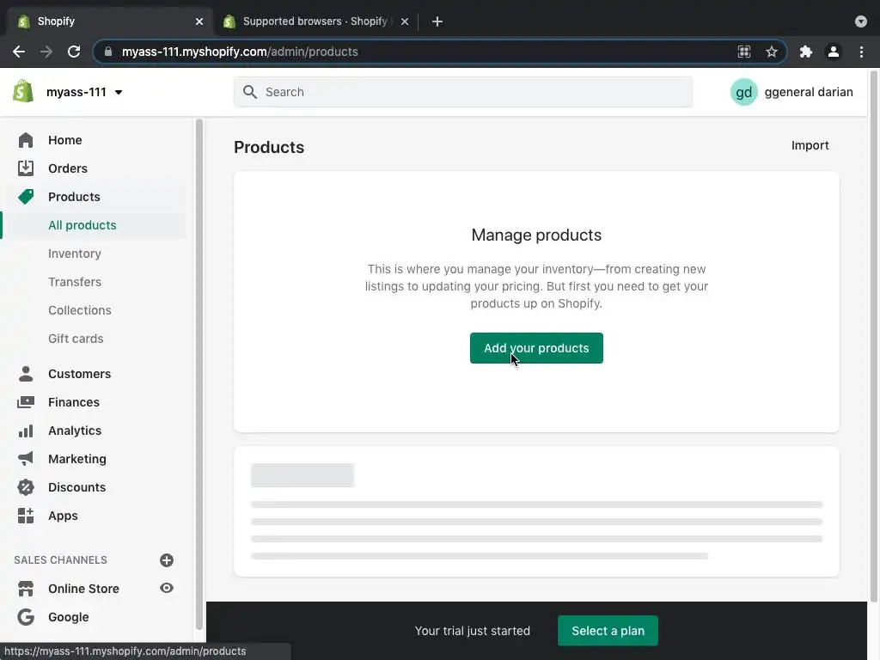Screen dimensions: 880x660
Task: Open Analytics label in sidebar
Action: point(75,431)
